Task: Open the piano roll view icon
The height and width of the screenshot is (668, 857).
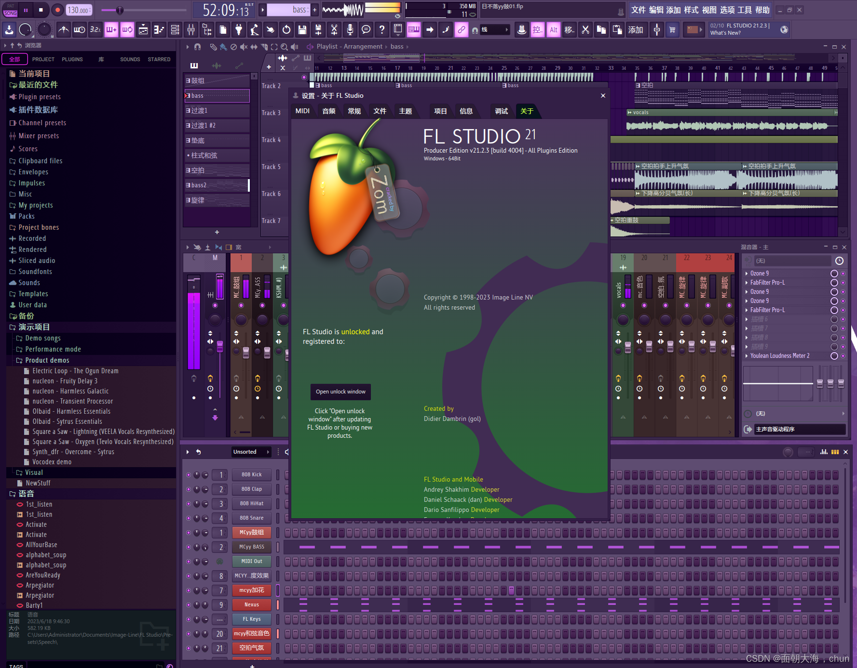Action: coord(159,30)
